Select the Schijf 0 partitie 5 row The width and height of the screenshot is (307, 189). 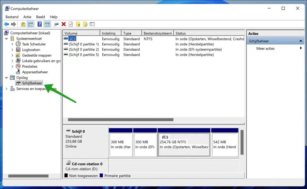click(x=154, y=55)
